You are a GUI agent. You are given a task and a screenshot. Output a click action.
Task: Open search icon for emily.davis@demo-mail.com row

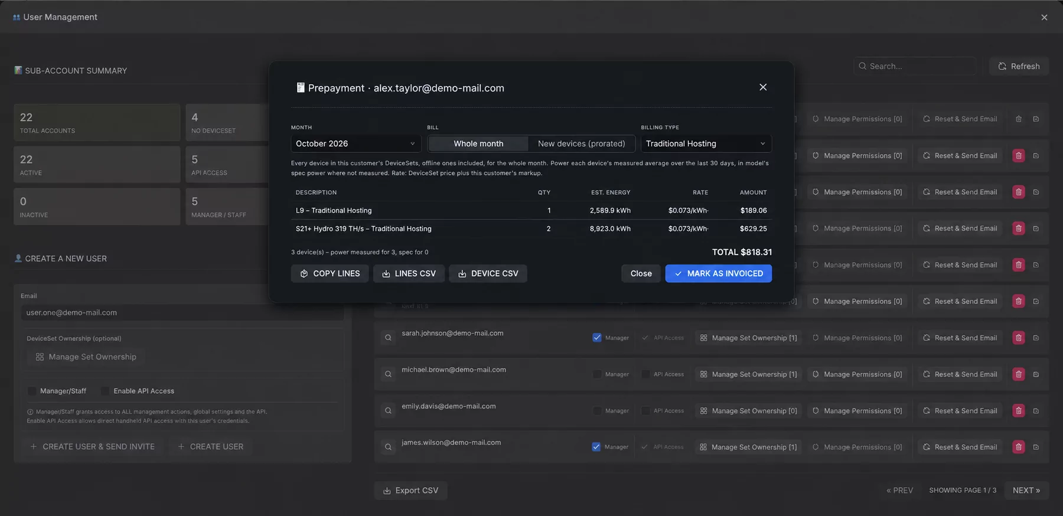[x=388, y=411]
